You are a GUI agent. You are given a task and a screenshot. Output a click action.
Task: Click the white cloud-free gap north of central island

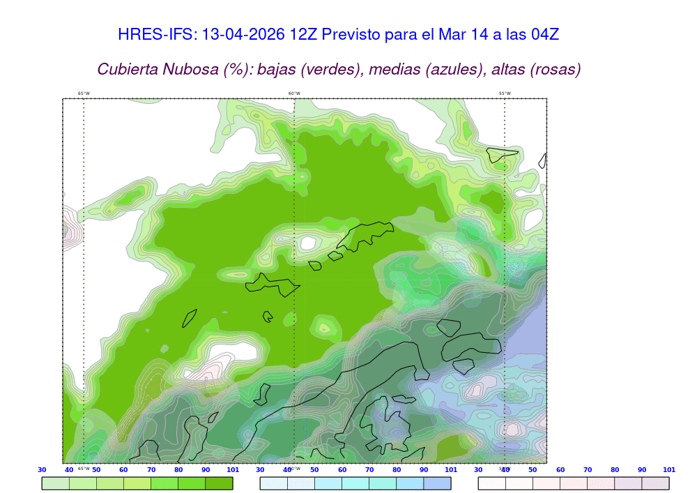coord(307,243)
